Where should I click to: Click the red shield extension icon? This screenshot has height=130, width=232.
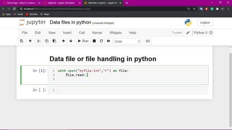pyautogui.click(x=206, y=9)
